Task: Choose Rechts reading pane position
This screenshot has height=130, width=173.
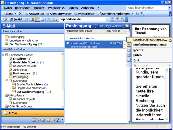Action: (x=149, y=50)
